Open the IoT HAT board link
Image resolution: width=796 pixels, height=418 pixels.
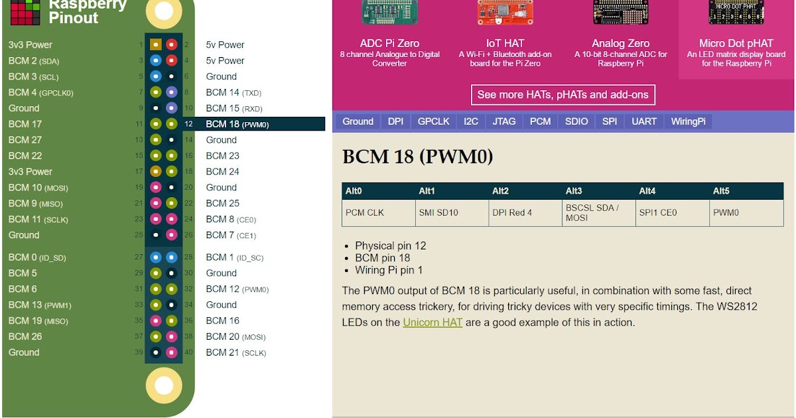click(505, 44)
